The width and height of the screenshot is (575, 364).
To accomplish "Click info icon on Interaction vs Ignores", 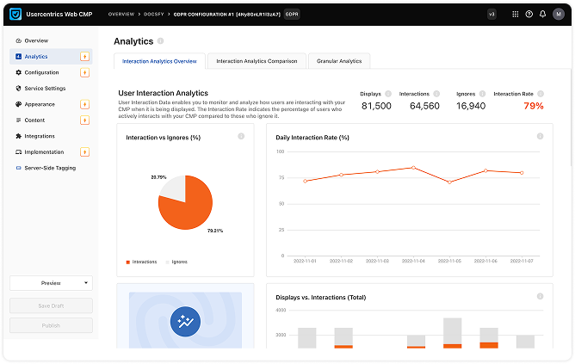I will (241, 136).
